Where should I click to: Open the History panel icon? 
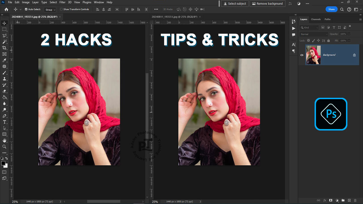[294, 22]
